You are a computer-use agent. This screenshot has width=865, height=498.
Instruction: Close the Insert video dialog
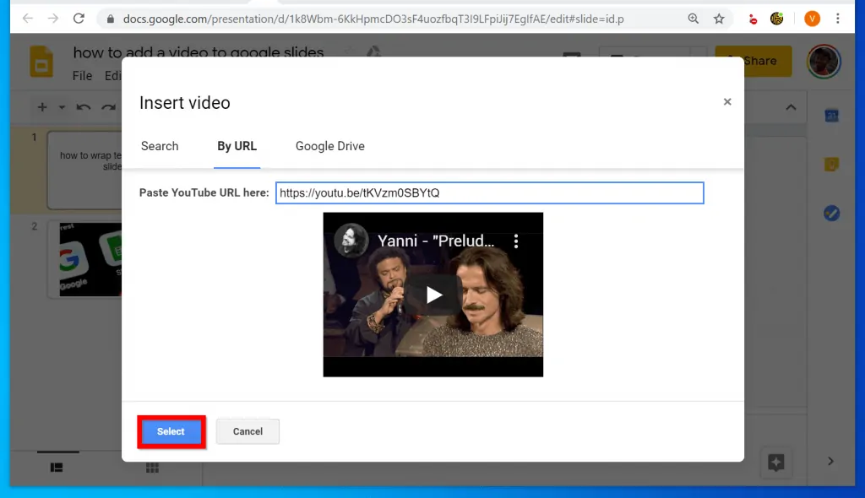tap(726, 102)
